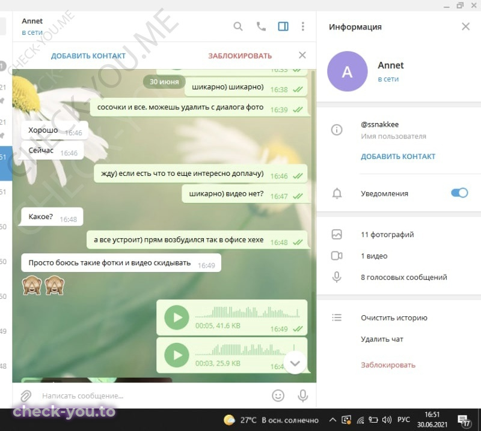Click ДОБАВИТЬ КОНТАКТ in the info panel
This screenshot has width=481, height=431.
(x=398, y=156)
